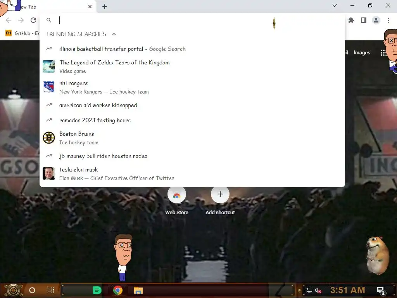Close the New Tab tab
Image resolution: width=397 pixels, height=298 pixels.
coord(90,7)
